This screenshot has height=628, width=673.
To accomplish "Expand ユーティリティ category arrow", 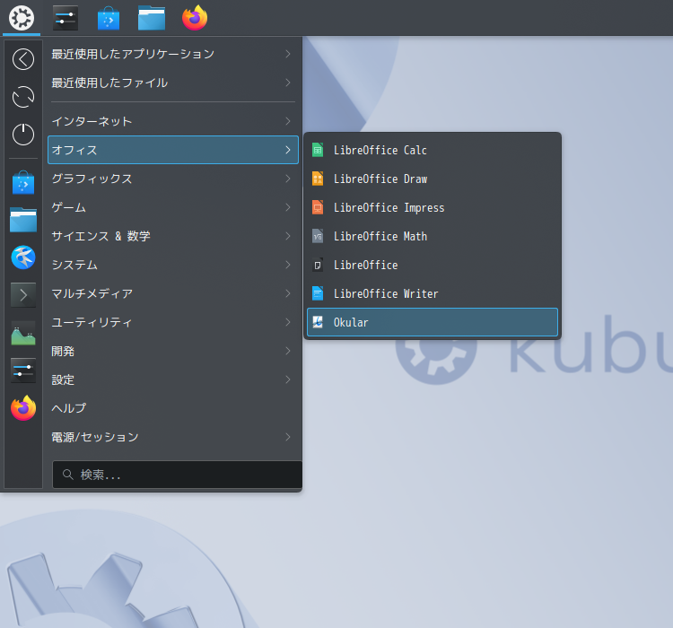I will [288, 322].
